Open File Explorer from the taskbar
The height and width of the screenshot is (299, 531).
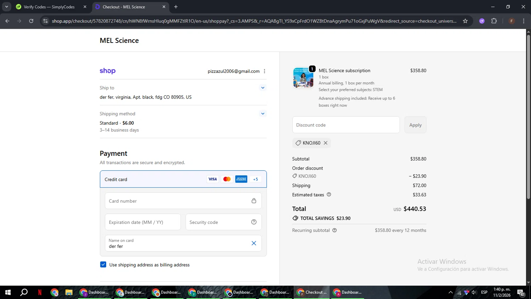[69, 292]
